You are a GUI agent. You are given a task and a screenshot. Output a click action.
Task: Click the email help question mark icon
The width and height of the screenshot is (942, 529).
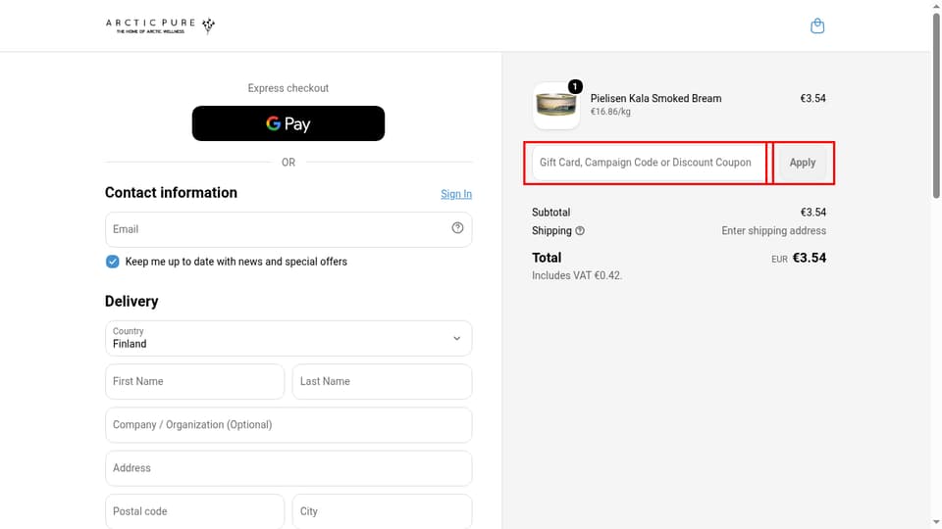[457, 228]
